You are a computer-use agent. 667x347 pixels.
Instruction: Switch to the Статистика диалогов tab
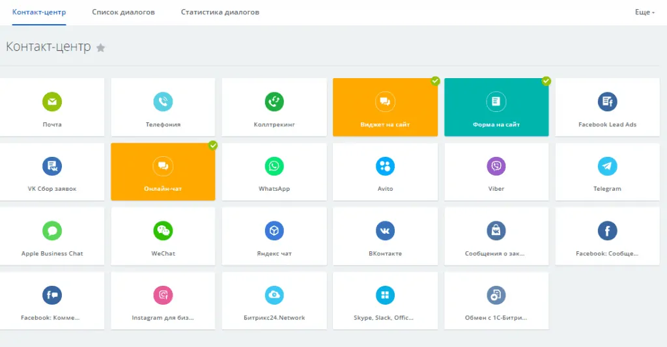(220, 12)
